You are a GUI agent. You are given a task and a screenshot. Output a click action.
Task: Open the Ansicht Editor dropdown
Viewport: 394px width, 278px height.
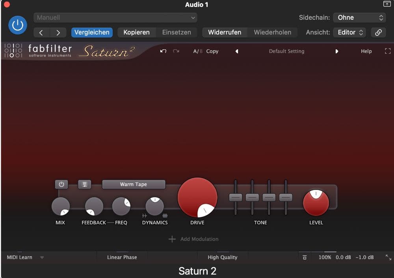[x=349, y=32]
